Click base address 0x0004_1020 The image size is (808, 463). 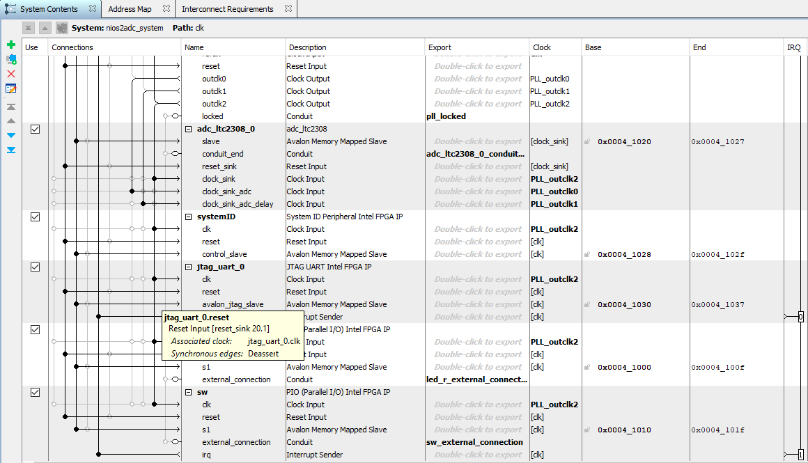(x=625, y=141)
